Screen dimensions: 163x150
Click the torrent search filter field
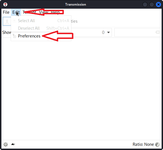tap(137, 32)
